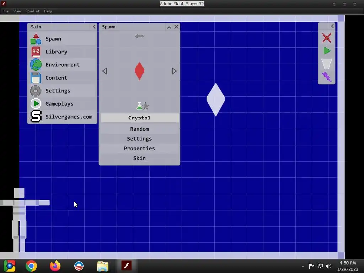This screenshot has height=273, width=364.
Task: Open Settings in the Spawn panel
Action: tap(139, 139)
